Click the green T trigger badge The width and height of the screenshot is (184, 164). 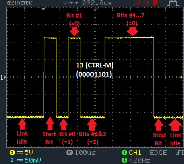tap(125, 152)
